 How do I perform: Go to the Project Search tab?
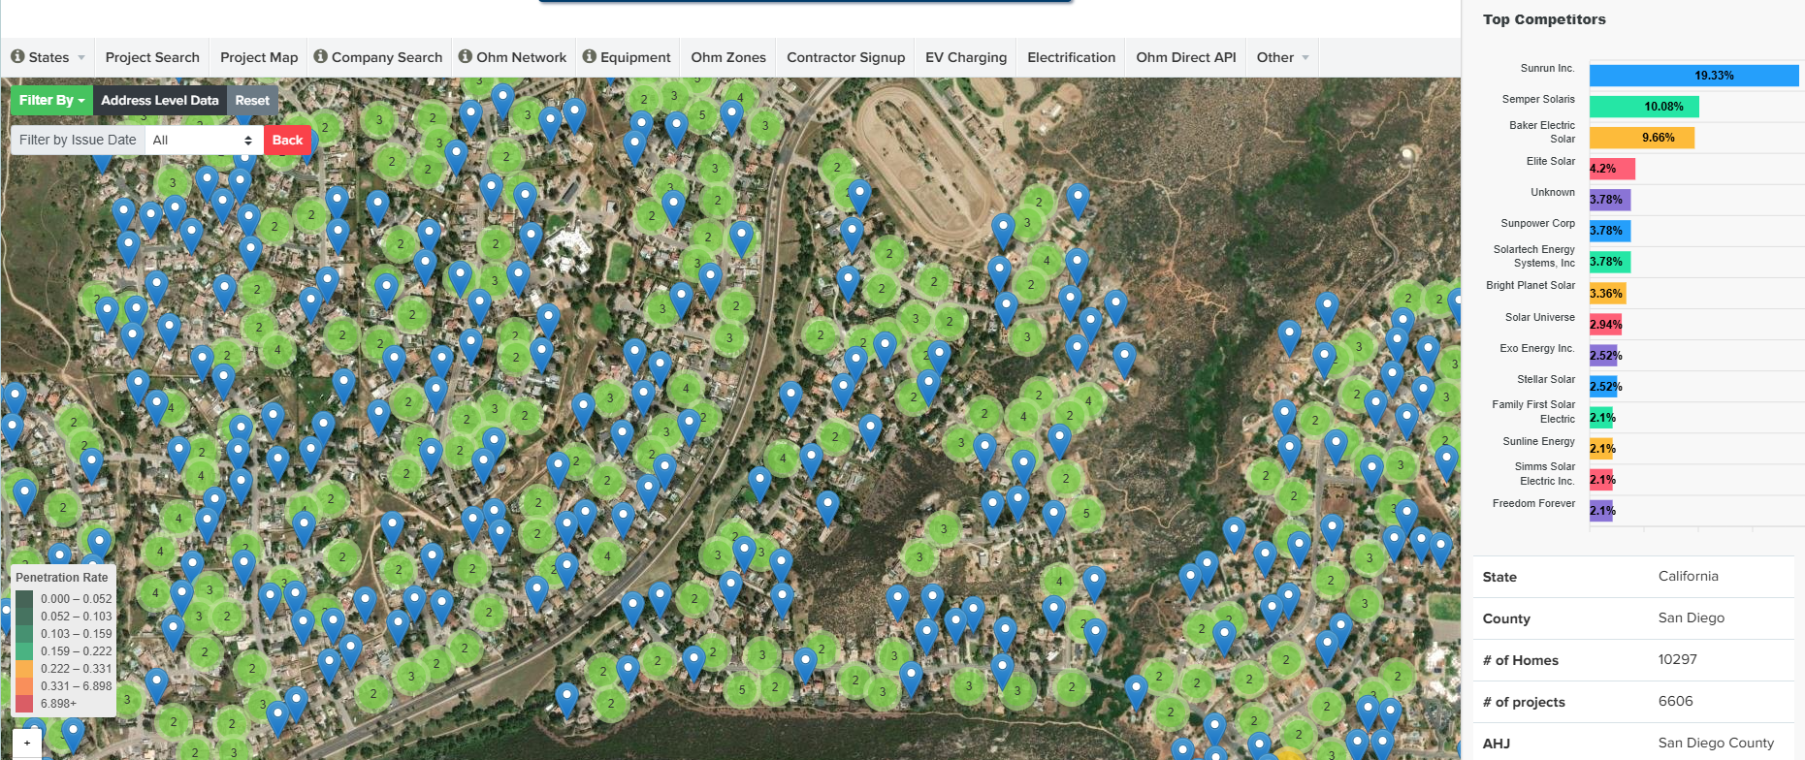click(x=152, y=57)
